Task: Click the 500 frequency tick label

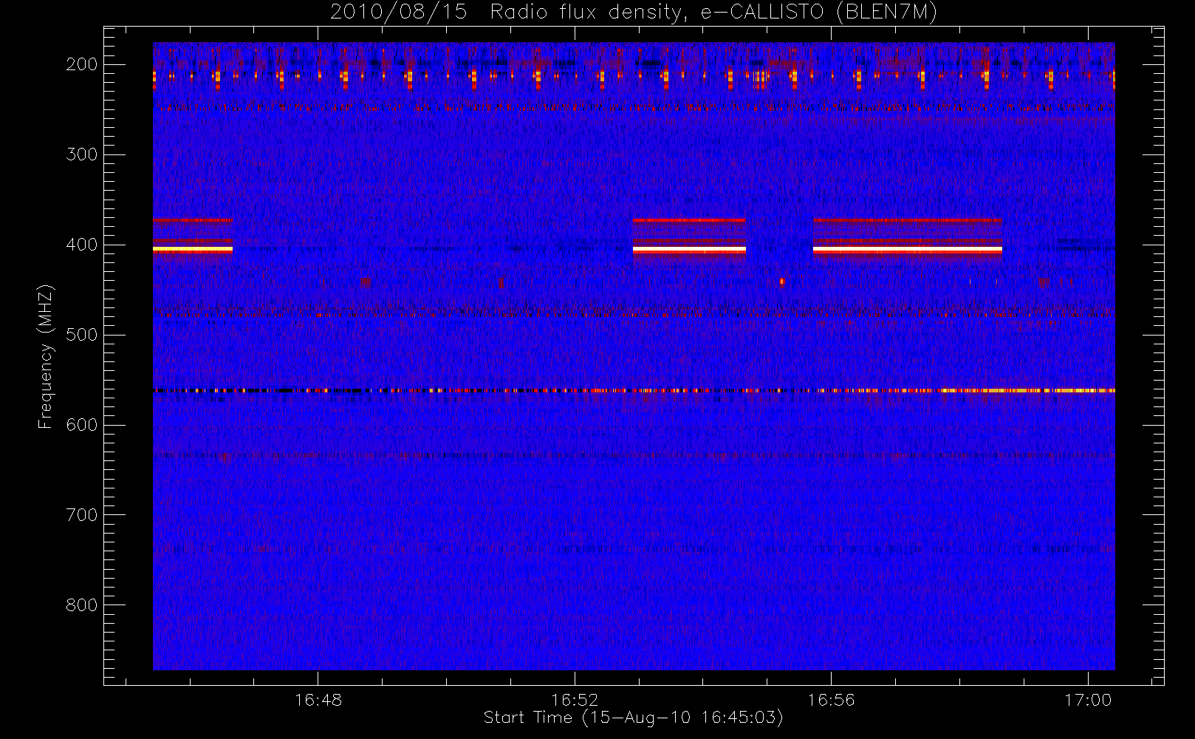Action: (82, 335)
